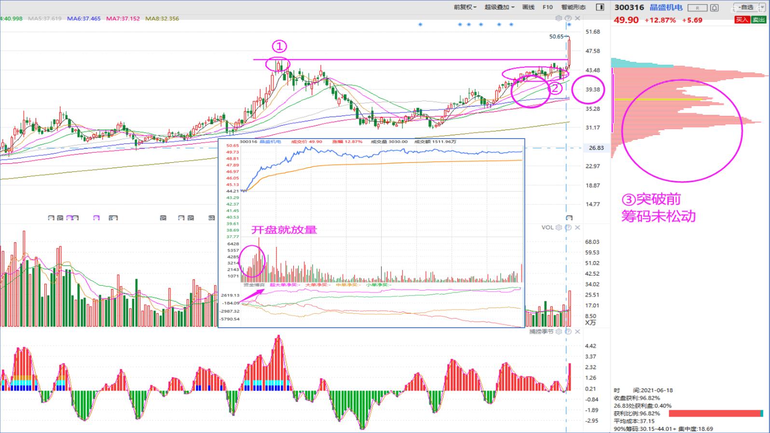Click the MA5:37.619 moving average label
Screen dimensions: 770x433
tap(45, 18)
